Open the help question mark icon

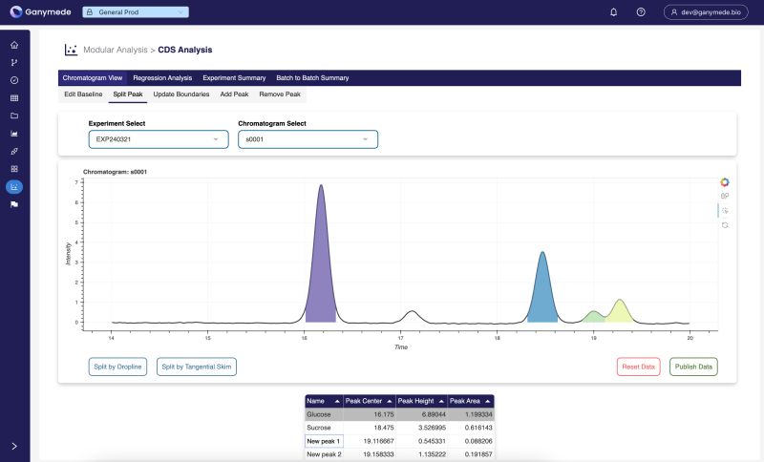[641, 12]
